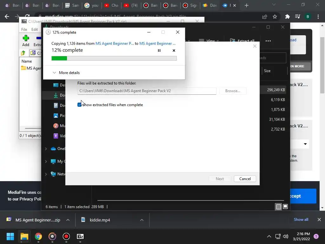Screen dimensions: 325x244
Task: Select the MS Agent folder in 7-Zip list
Action: pyautogui.click(x=31, y=68)
